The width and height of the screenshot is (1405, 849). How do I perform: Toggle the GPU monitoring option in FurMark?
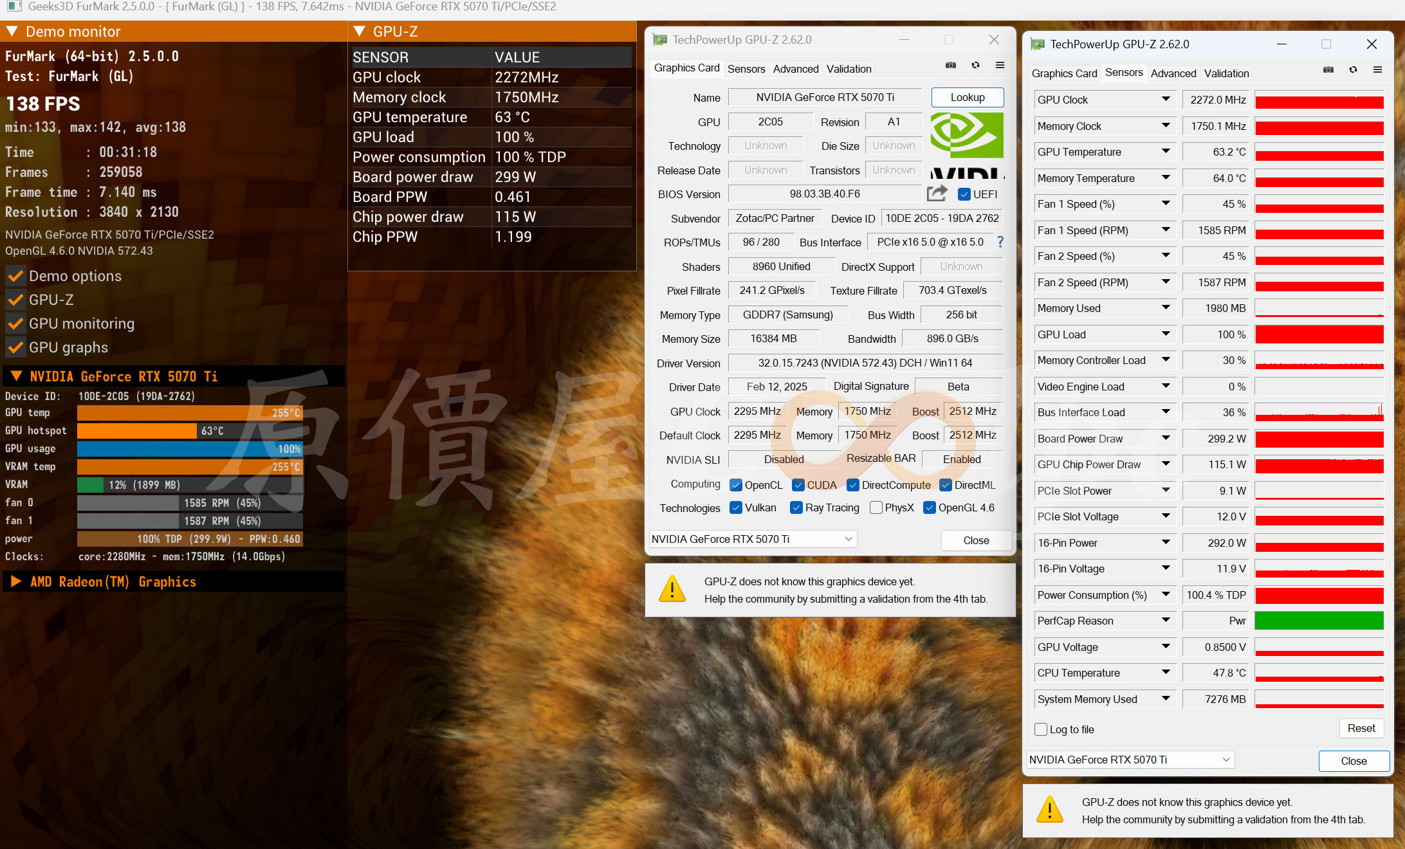click(16, 324)
